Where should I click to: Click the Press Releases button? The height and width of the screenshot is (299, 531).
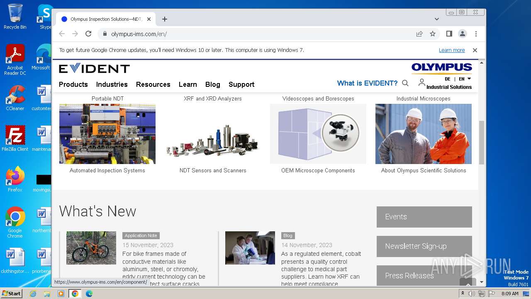tap(424, 275)
